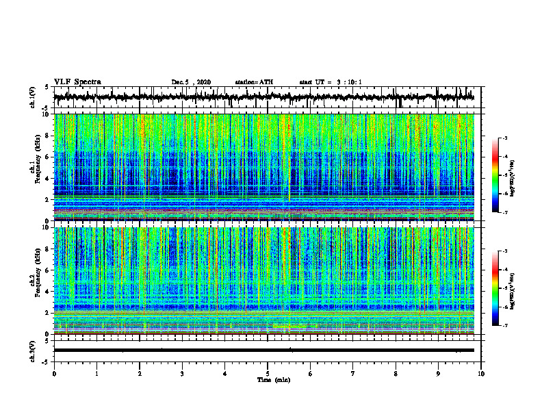Viewport: 542px width, 419px height.
Task: Click inside the ch.2 spectrogram panel
Action: [x=263, y=281]
